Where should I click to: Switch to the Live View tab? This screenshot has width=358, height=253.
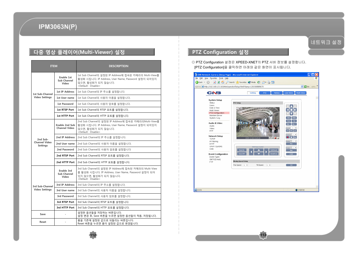(289, 93)
